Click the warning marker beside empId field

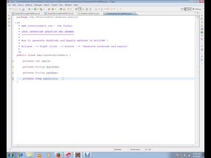click(13, 61)
